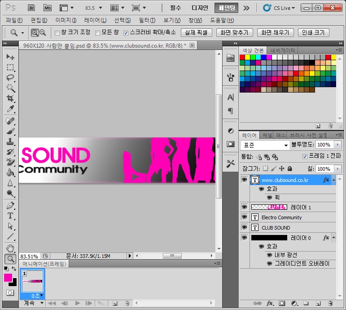Screen dimensions: 346x310
Task: Select the Eyedropper tool
Action: [x=10, y=108]
